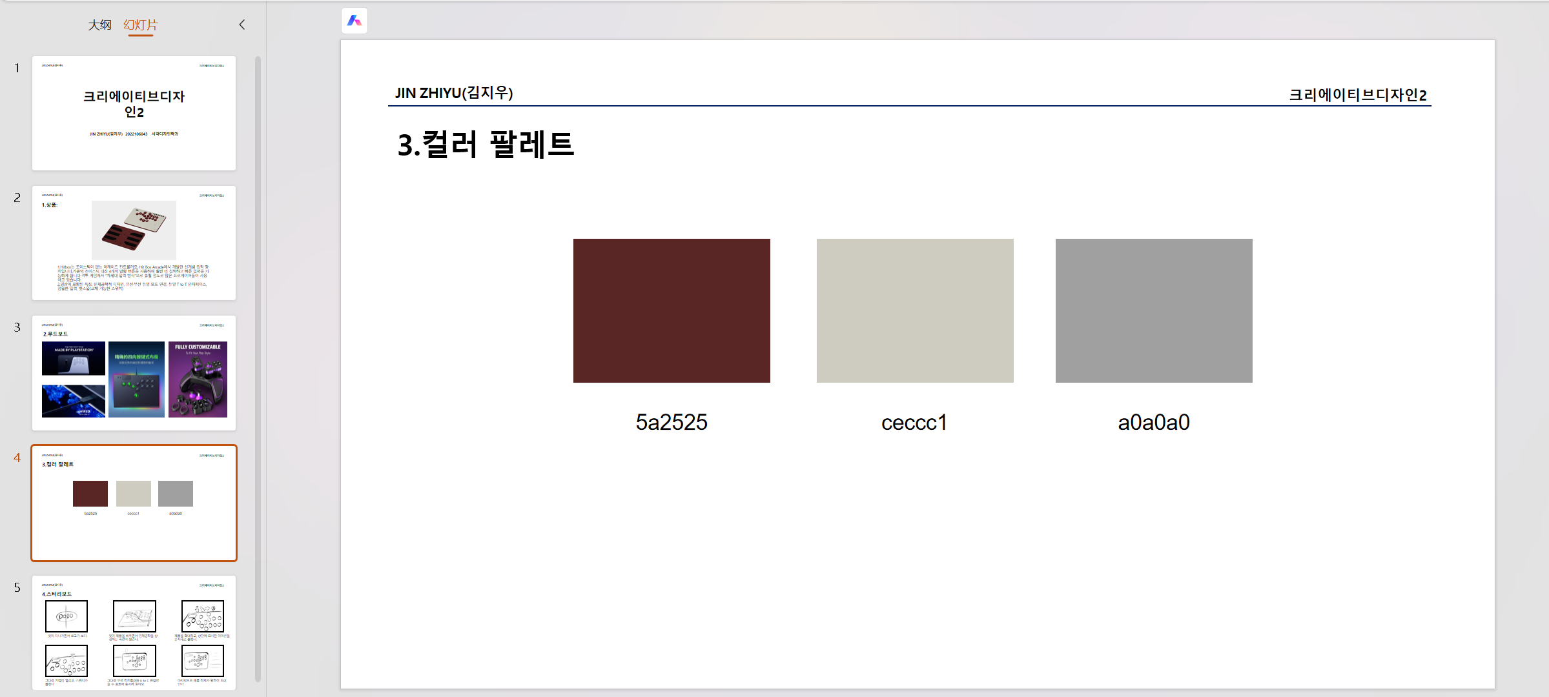
Task: Click the JIN ZHIYU header text
Action: tap(454, 93)
